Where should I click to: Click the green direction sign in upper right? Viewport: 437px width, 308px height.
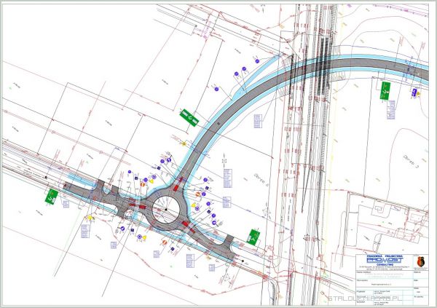click(x=385, y=89)
